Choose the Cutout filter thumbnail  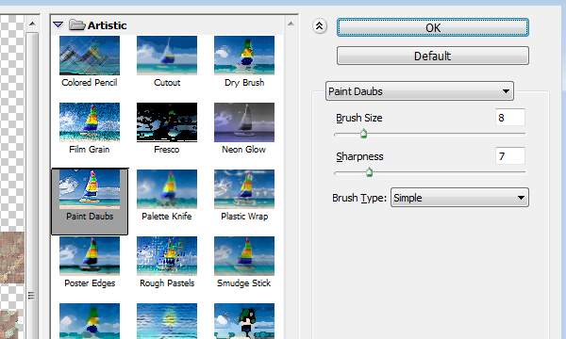point(167,56)
